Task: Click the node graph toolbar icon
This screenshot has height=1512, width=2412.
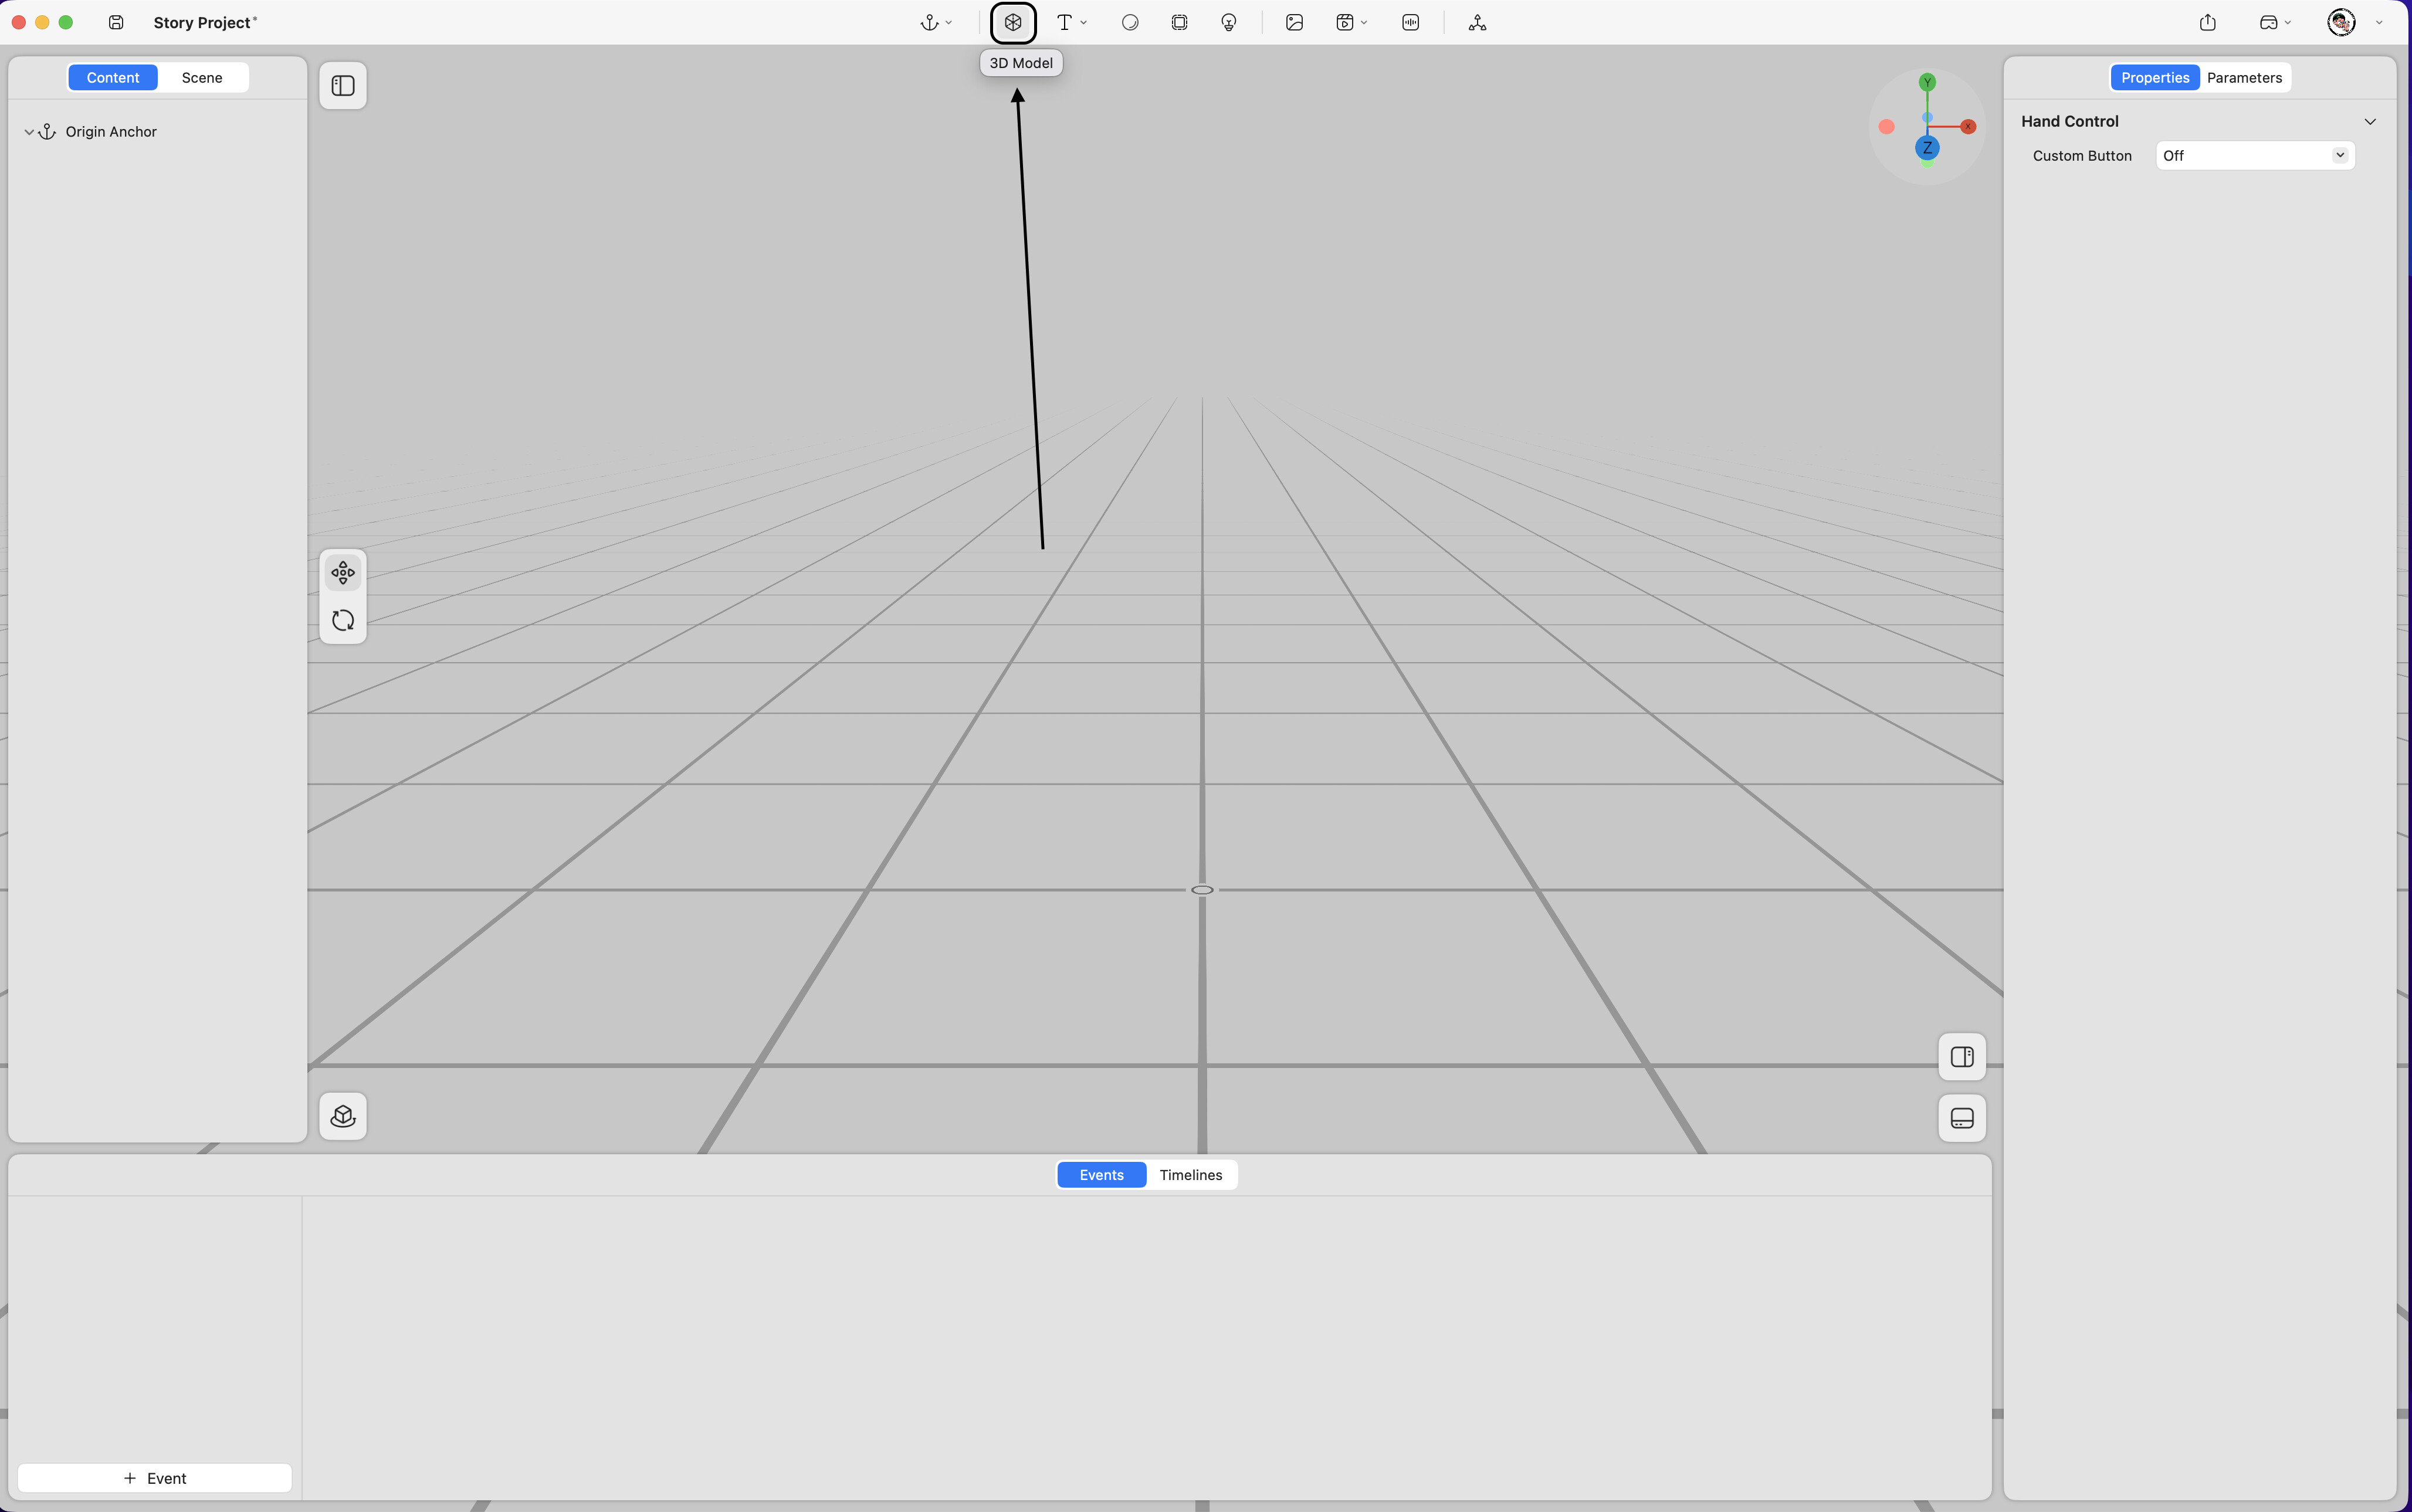Action: coord(1477,22)
